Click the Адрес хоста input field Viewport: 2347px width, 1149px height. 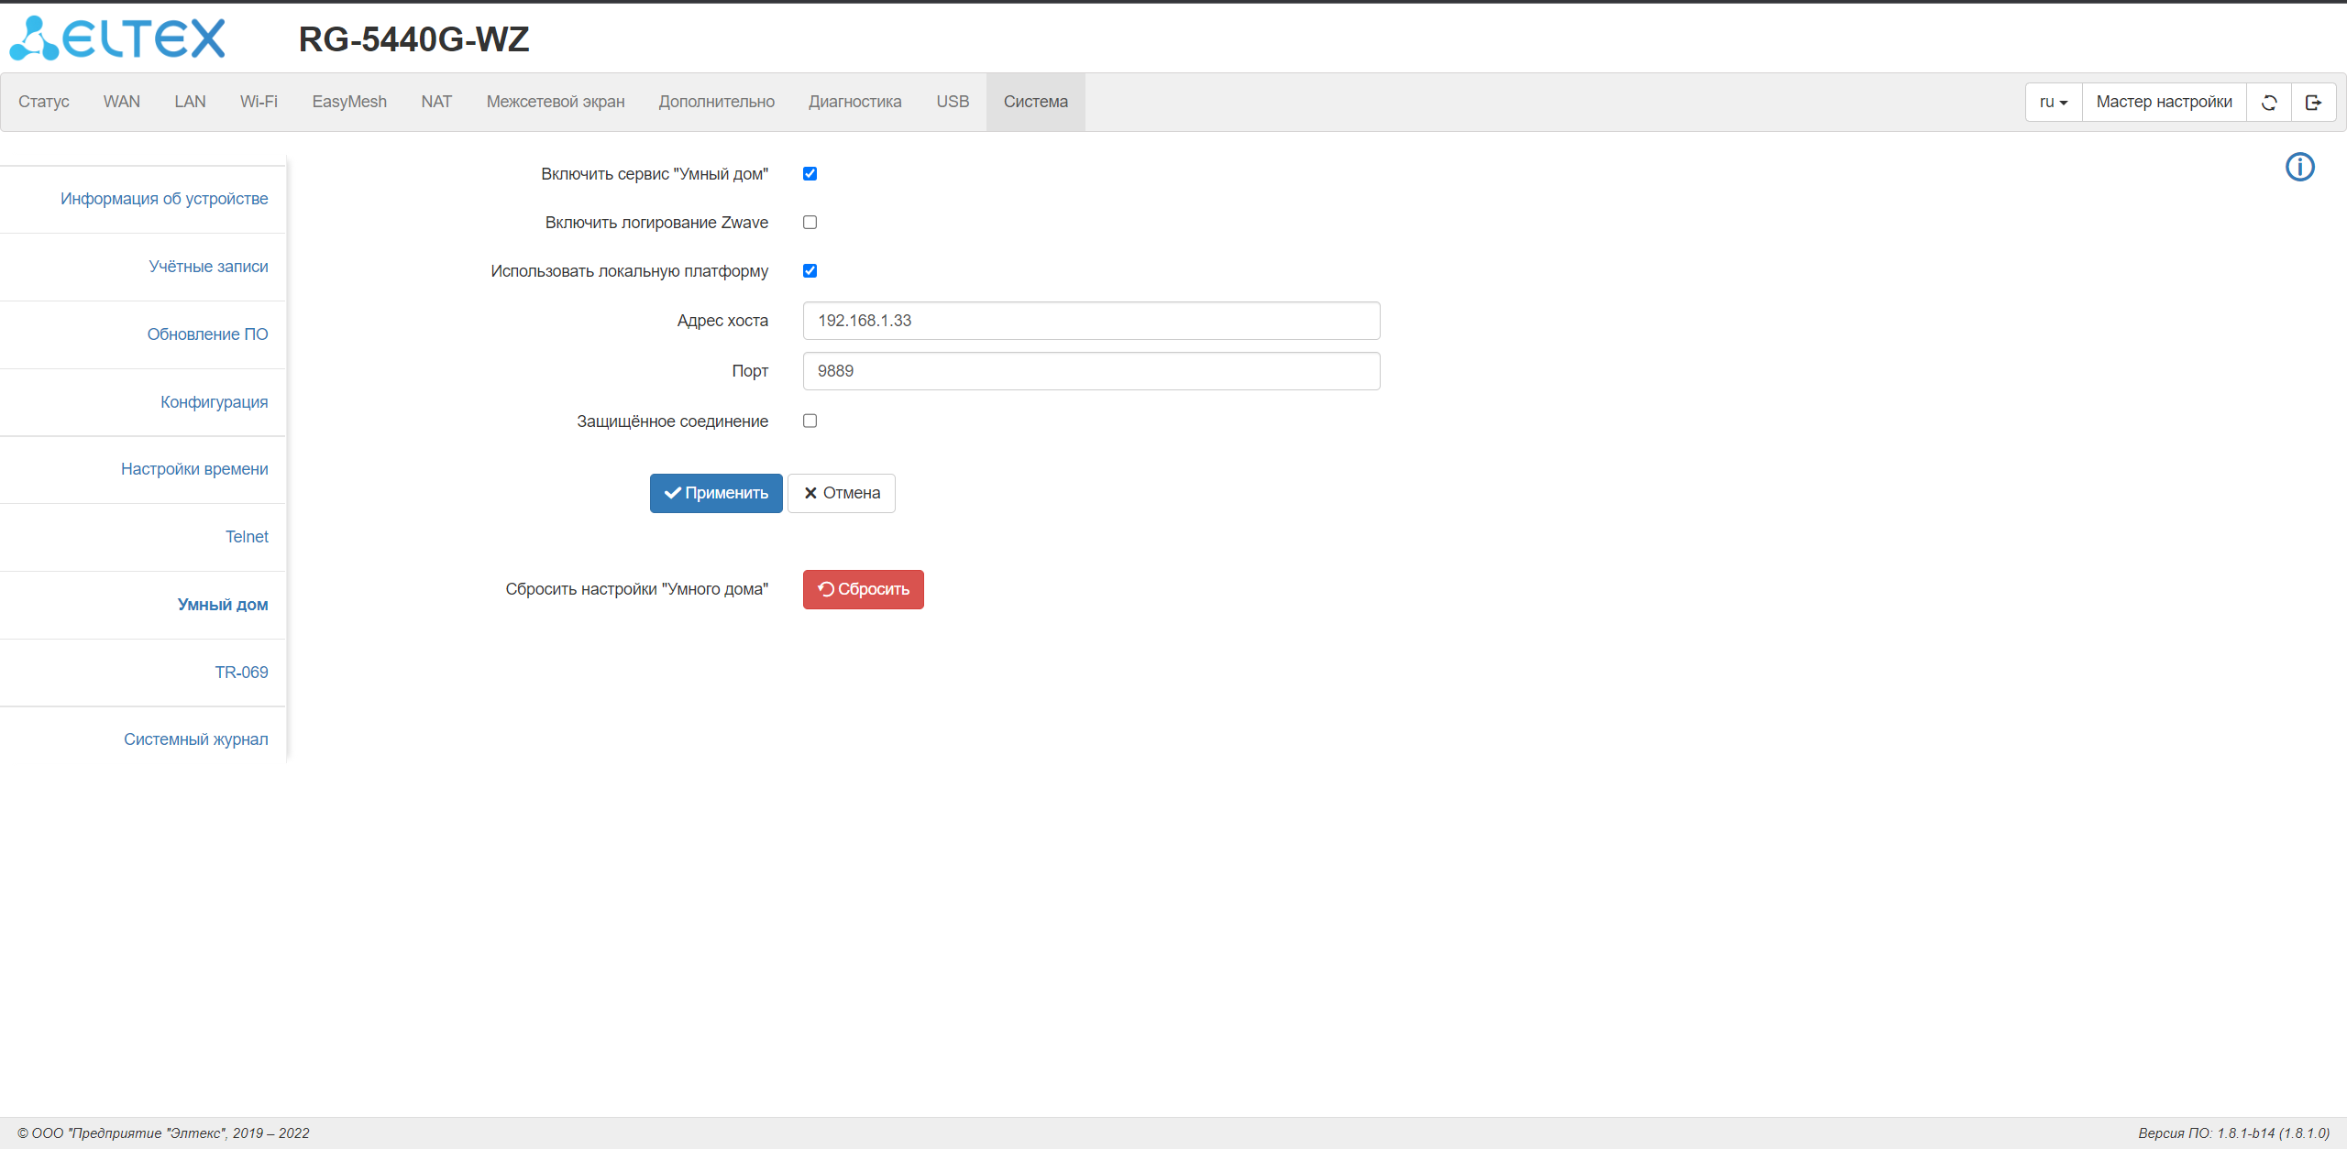1091,321
